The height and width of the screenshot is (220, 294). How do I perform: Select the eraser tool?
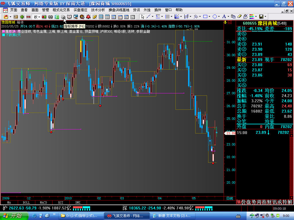(x=239, y=17)
